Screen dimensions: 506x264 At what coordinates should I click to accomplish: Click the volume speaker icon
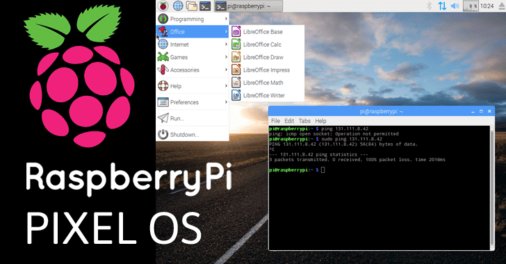click(x=455, y=6)
